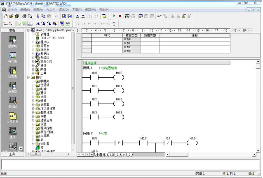
Task: Select the 新特性 tree item
Action: [45, 34]
